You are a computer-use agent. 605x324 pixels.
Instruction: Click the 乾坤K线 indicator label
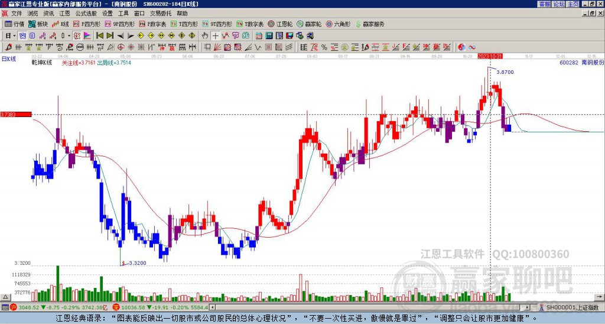tap(41, 63)
